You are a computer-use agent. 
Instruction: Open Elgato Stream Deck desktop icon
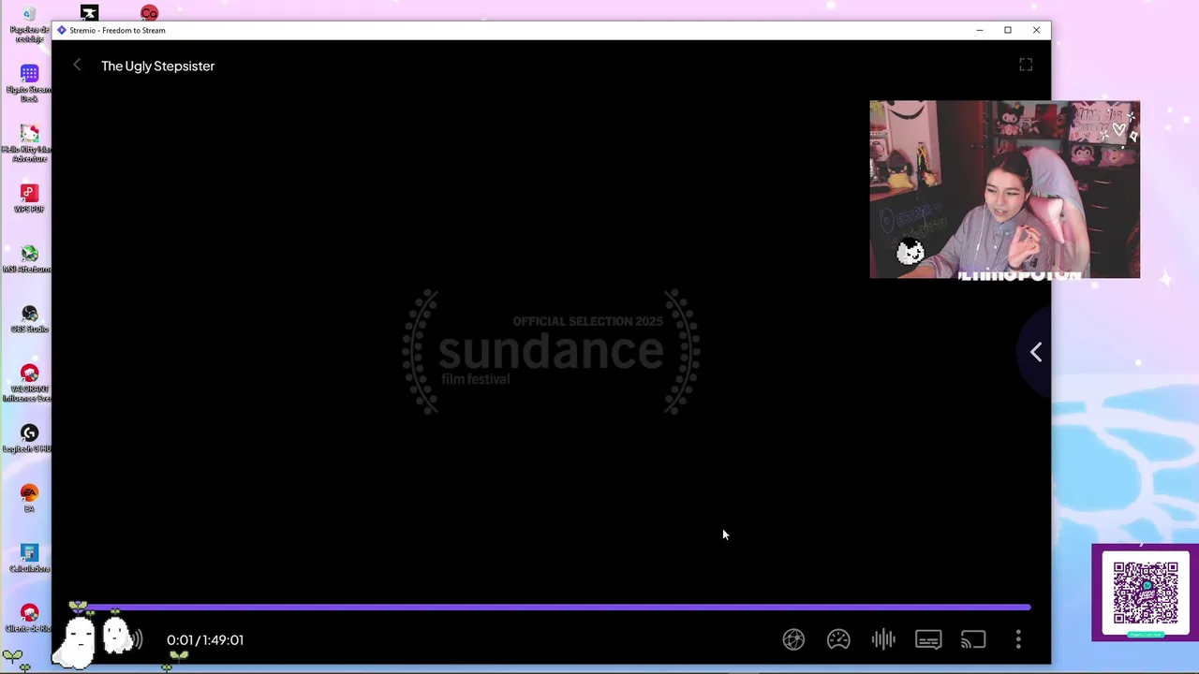click(29, 83)
